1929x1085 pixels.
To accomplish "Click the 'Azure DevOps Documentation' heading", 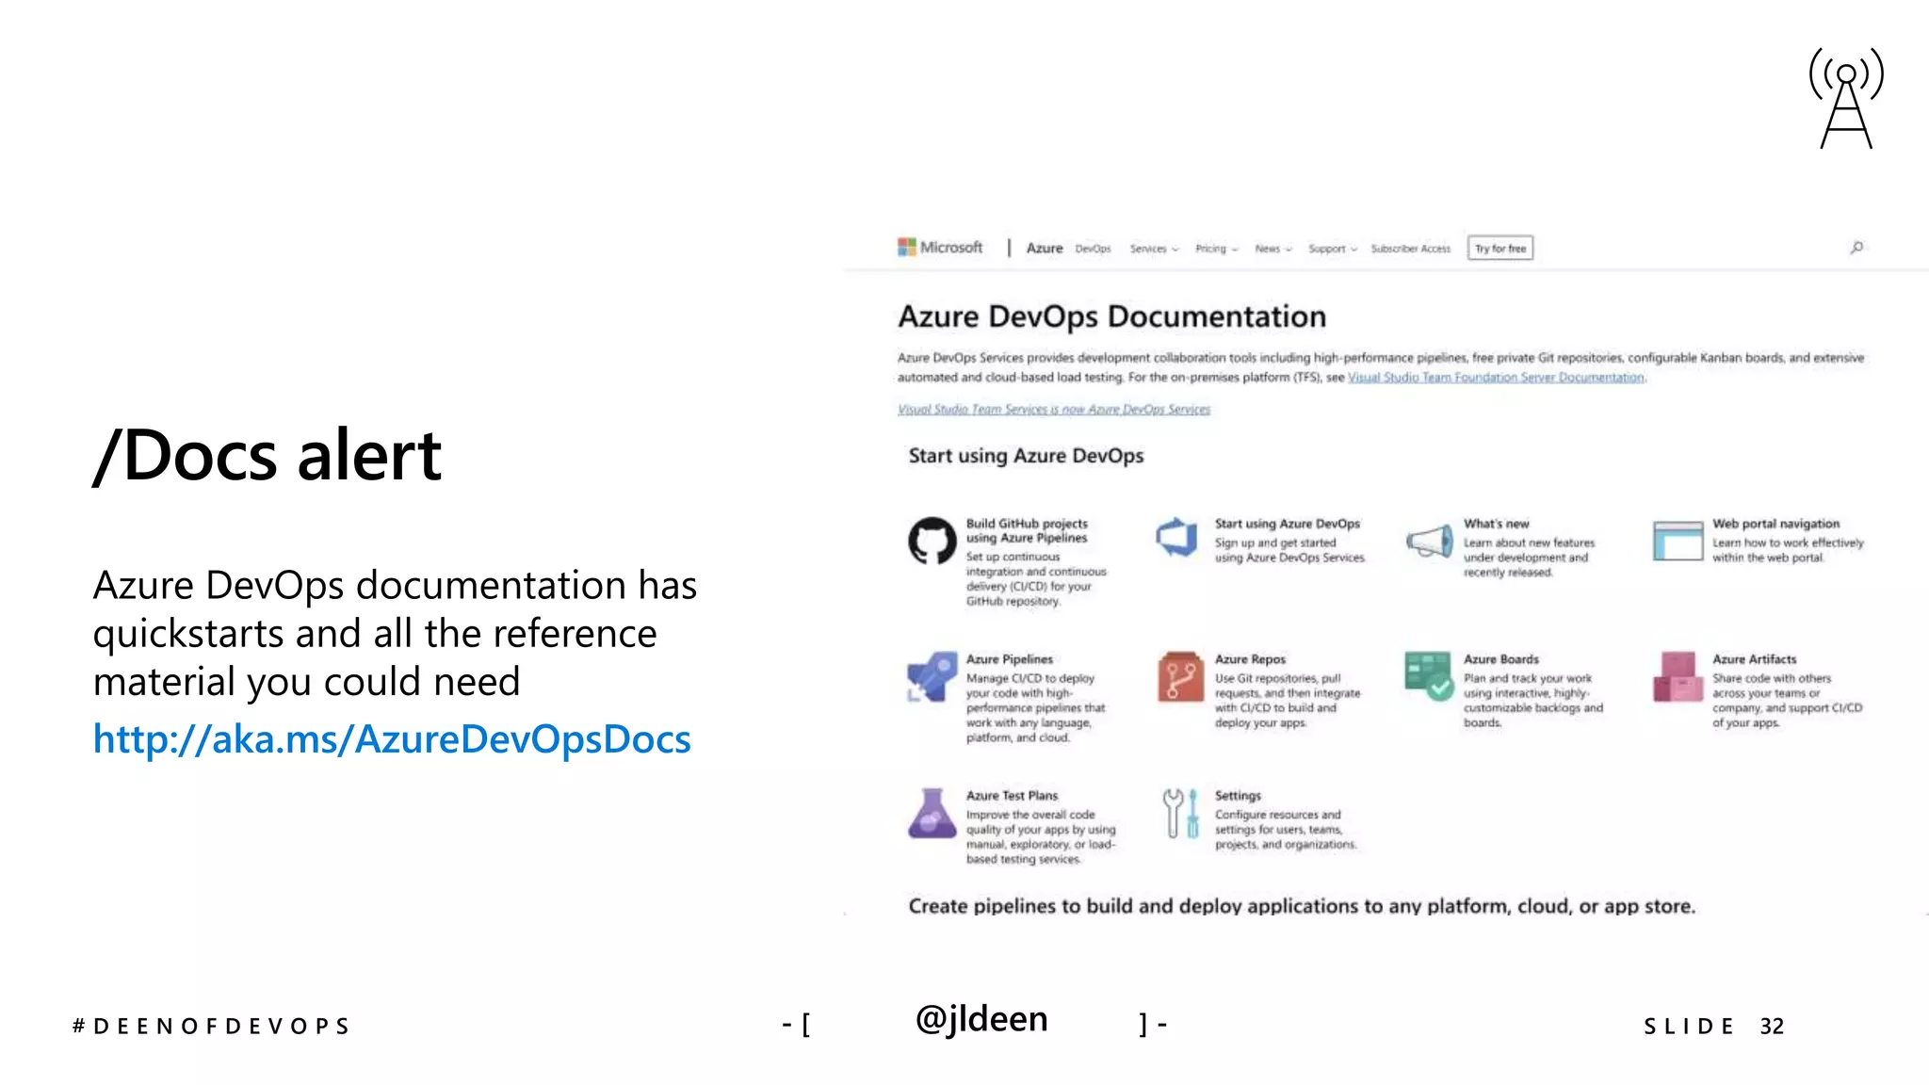I will (x=1111, y=316).
